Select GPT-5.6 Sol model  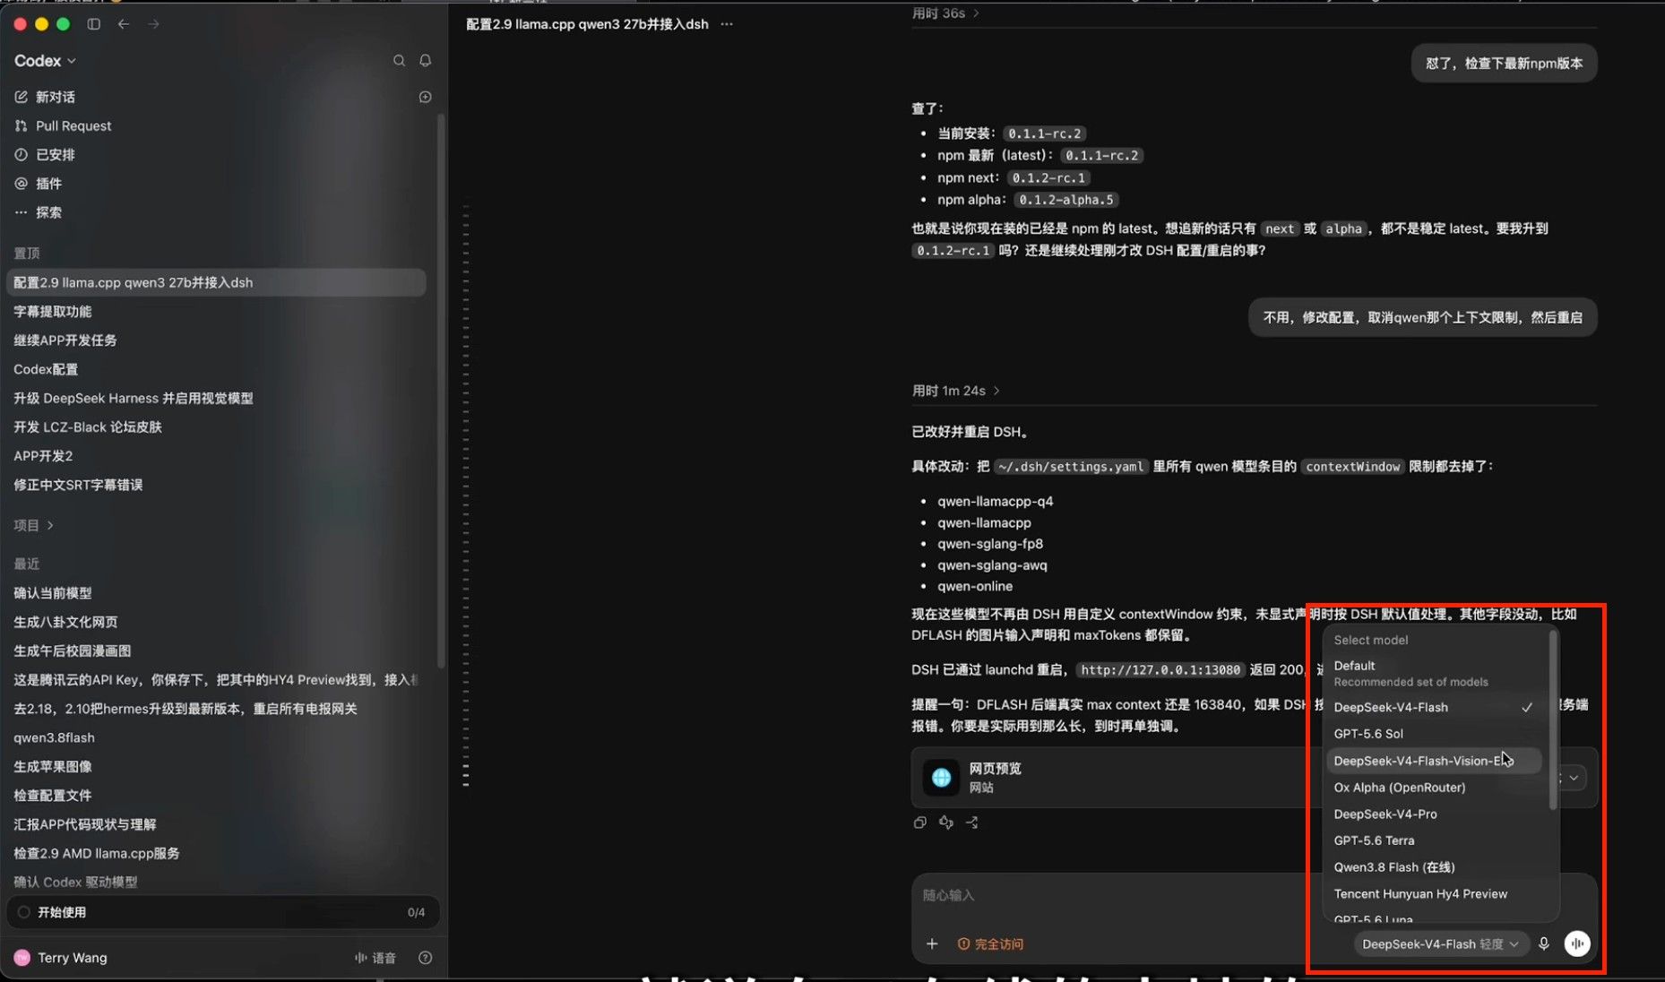[x=1433, y=734]
